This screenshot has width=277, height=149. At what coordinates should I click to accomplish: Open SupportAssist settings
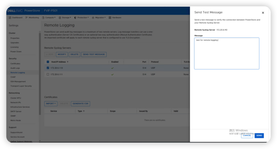pos(16,132)
